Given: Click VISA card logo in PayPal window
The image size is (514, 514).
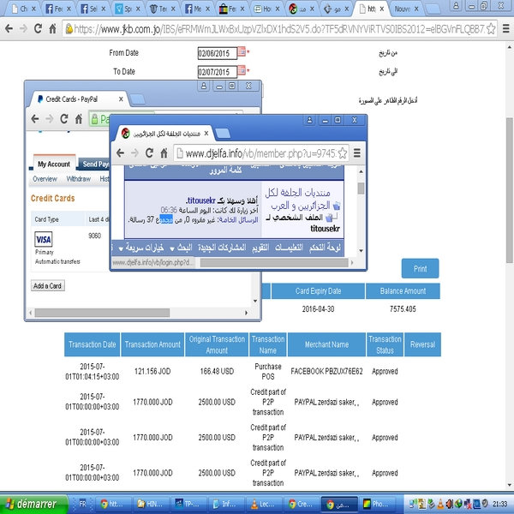Looking at the screenshot, I should pos(44,239).
